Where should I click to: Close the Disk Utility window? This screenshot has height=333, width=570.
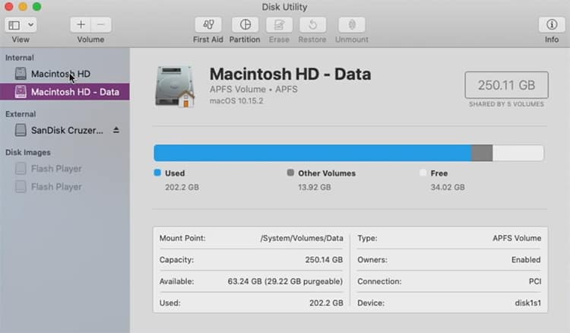[x=8, y=7]
